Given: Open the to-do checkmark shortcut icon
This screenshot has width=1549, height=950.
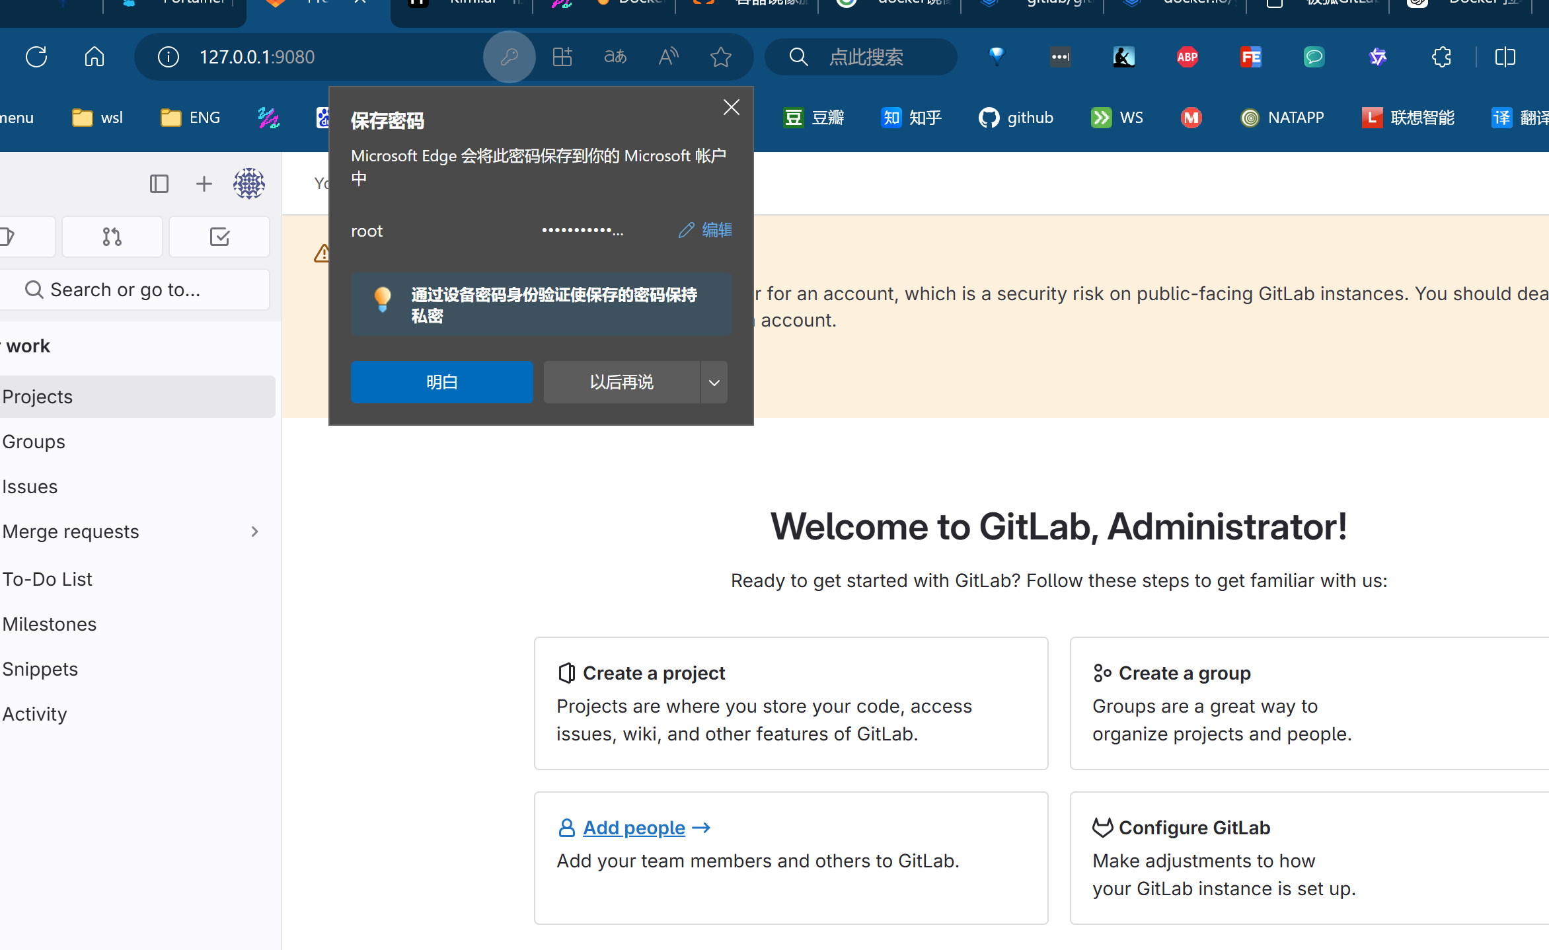Looking at the screenshot, I should 219,237.
